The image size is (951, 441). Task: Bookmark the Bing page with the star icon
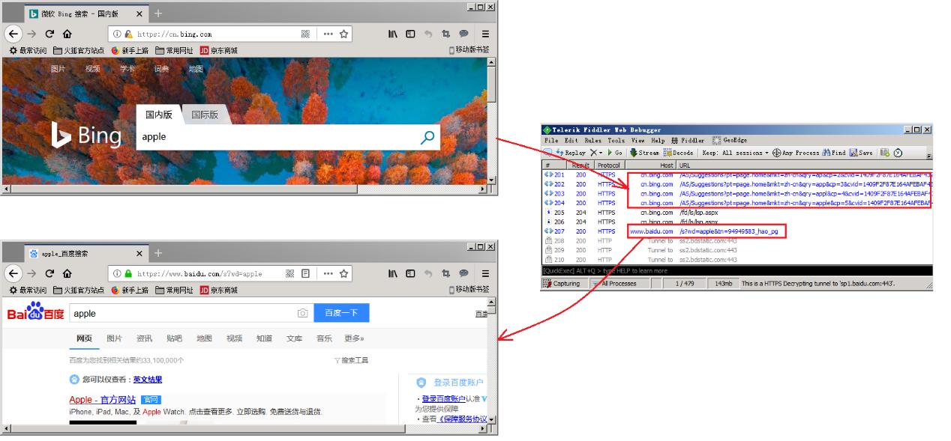[x=343, y=34]
